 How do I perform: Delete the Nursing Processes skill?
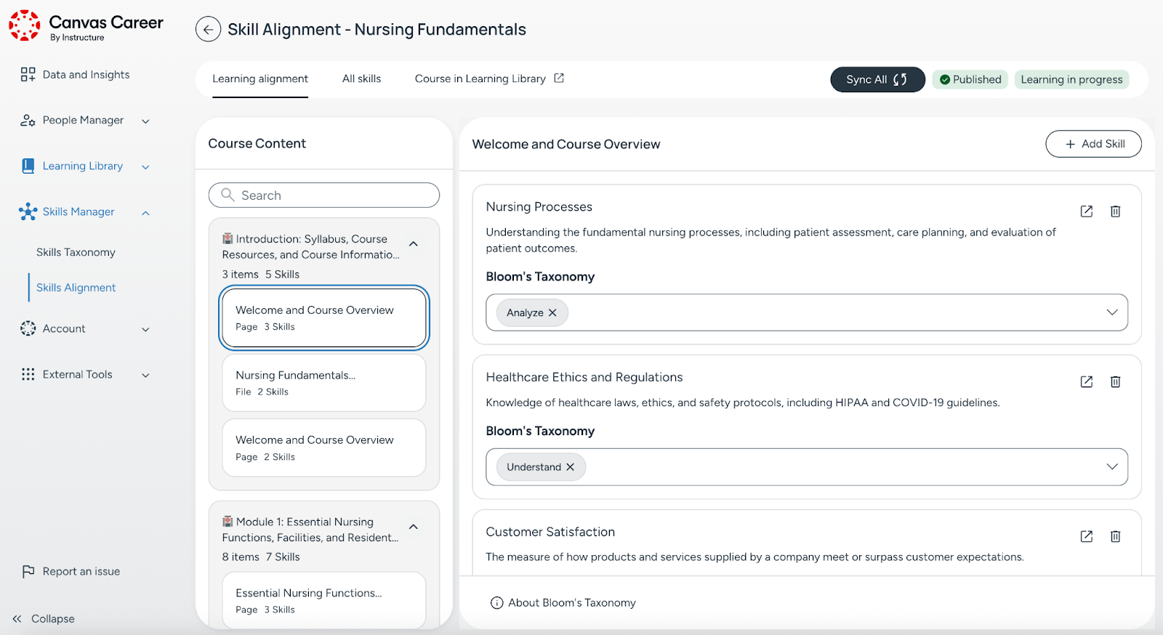[1115, 211]
